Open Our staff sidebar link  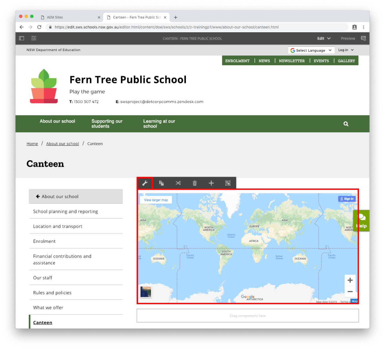[x=76, y=278]
